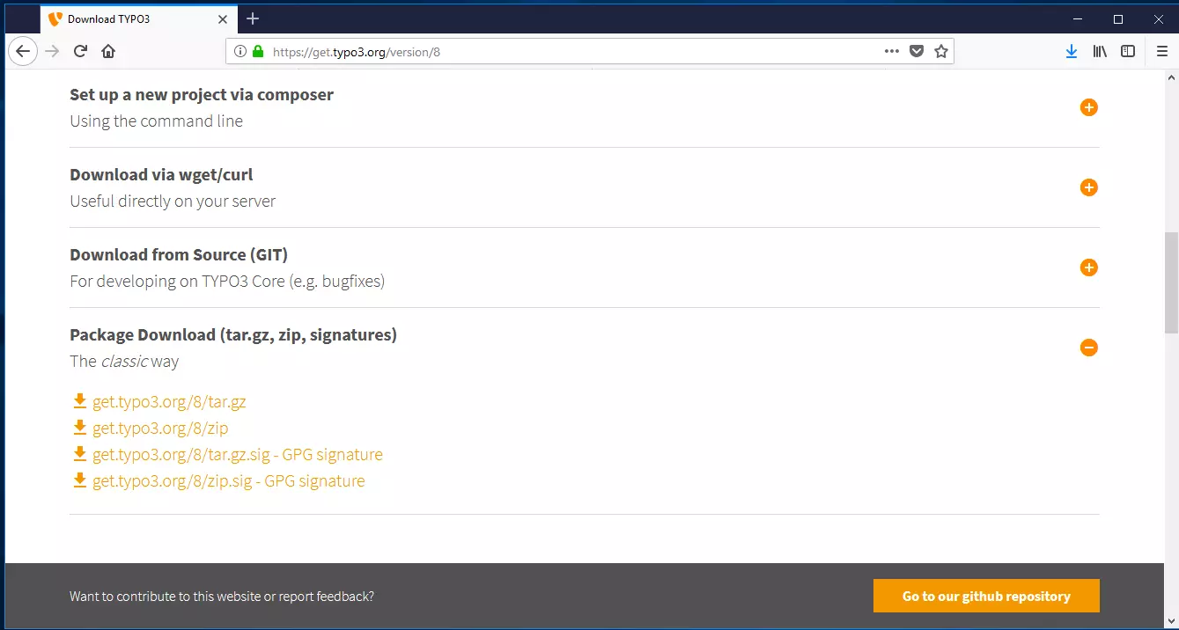
Task: Toggle the browser sidebar
Action: pos(1128,51)
